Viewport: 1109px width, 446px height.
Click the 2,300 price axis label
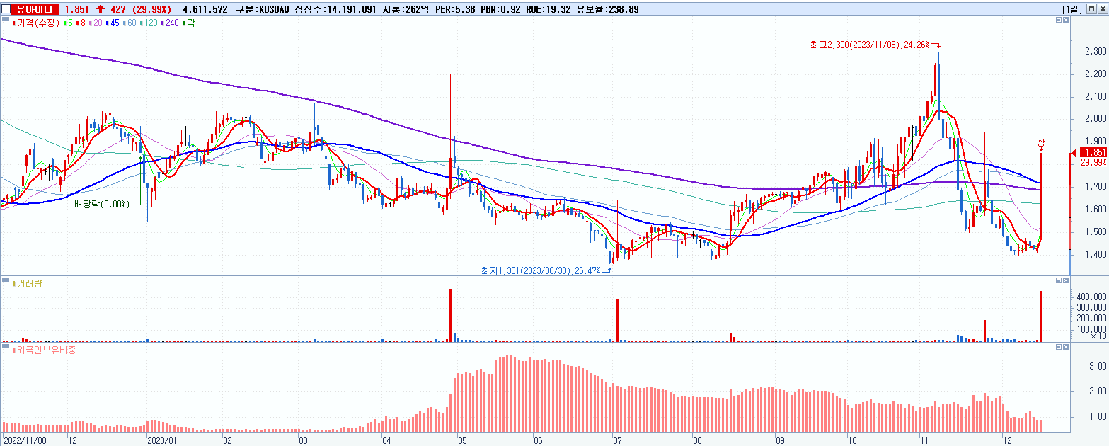tap(1095, 52)
